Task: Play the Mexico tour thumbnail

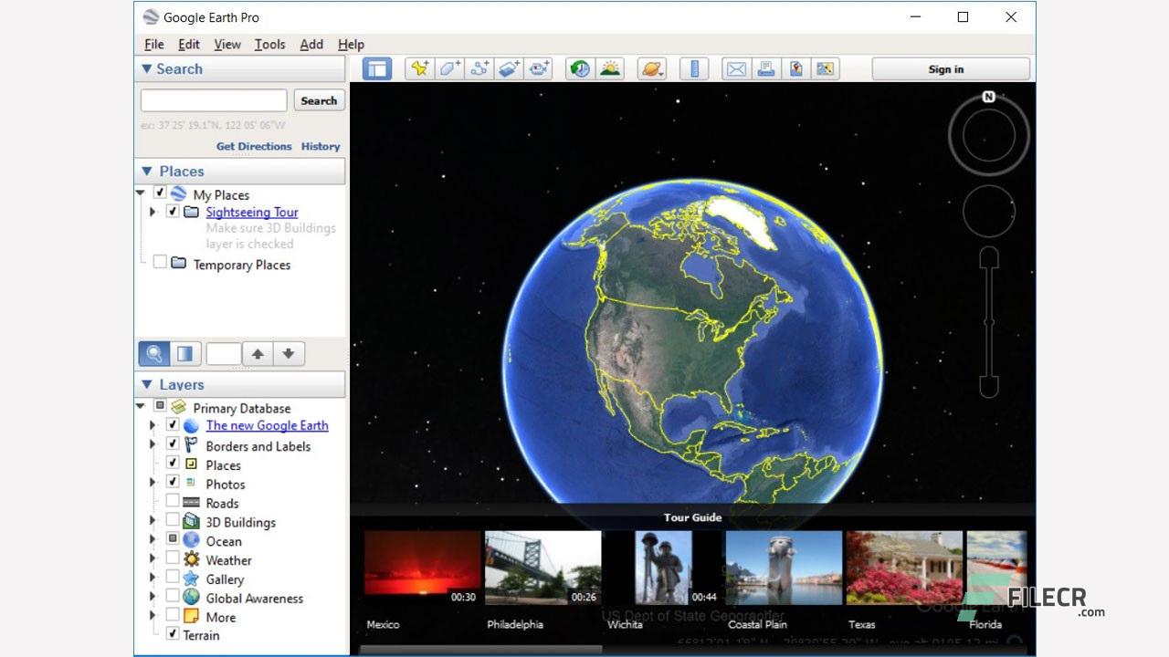Action: [x=422, y=568]
